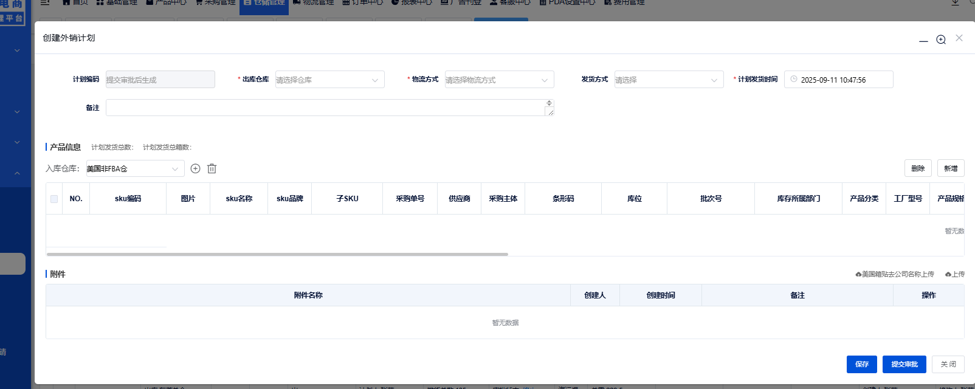Click the 保存 button

[x=862, y=364]
